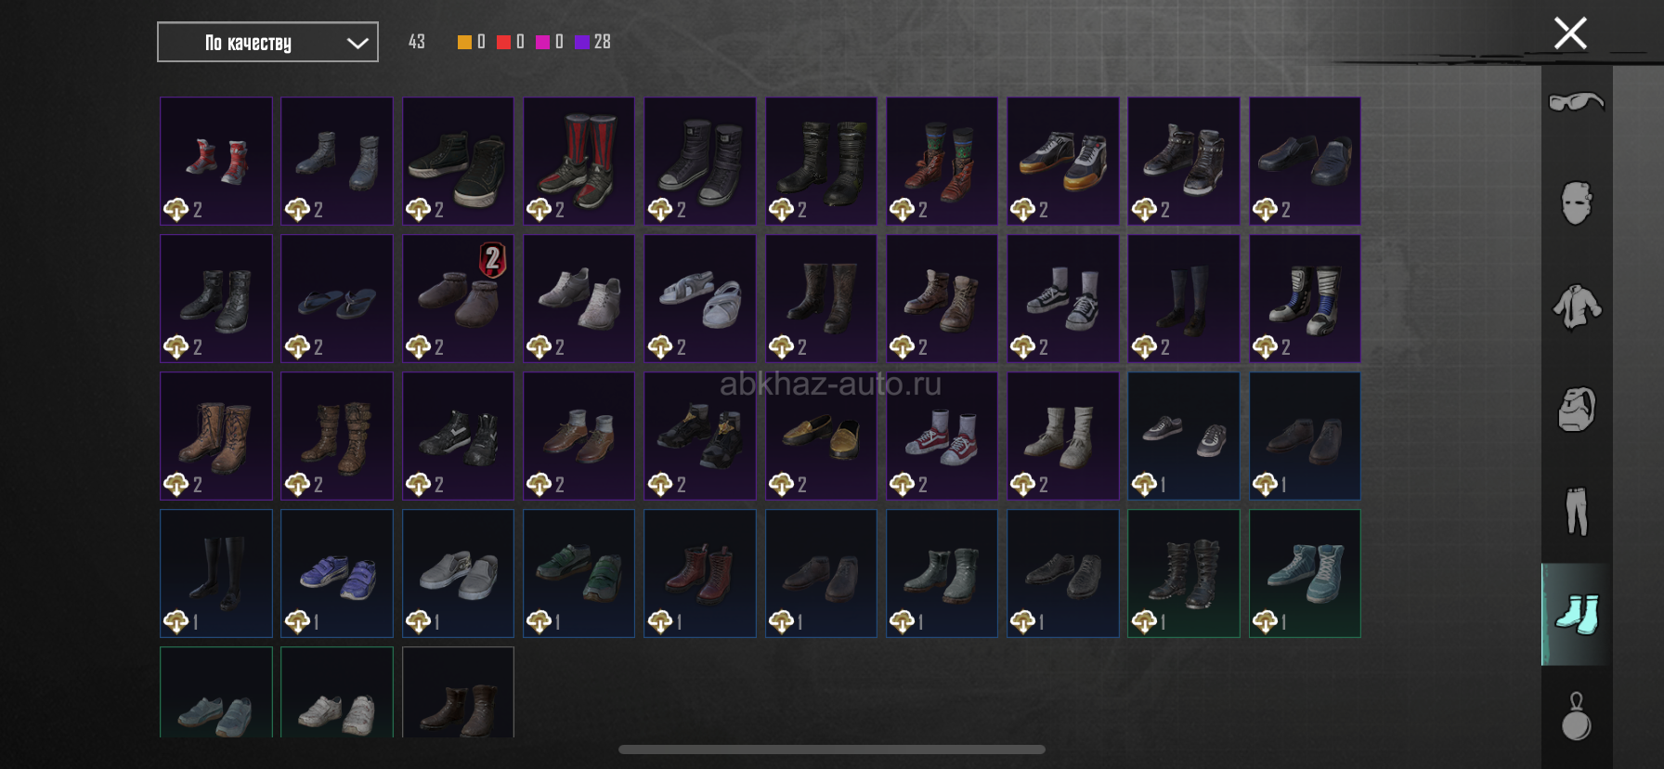
Task: Open the grenade category icon
Action: (1576, 716)
